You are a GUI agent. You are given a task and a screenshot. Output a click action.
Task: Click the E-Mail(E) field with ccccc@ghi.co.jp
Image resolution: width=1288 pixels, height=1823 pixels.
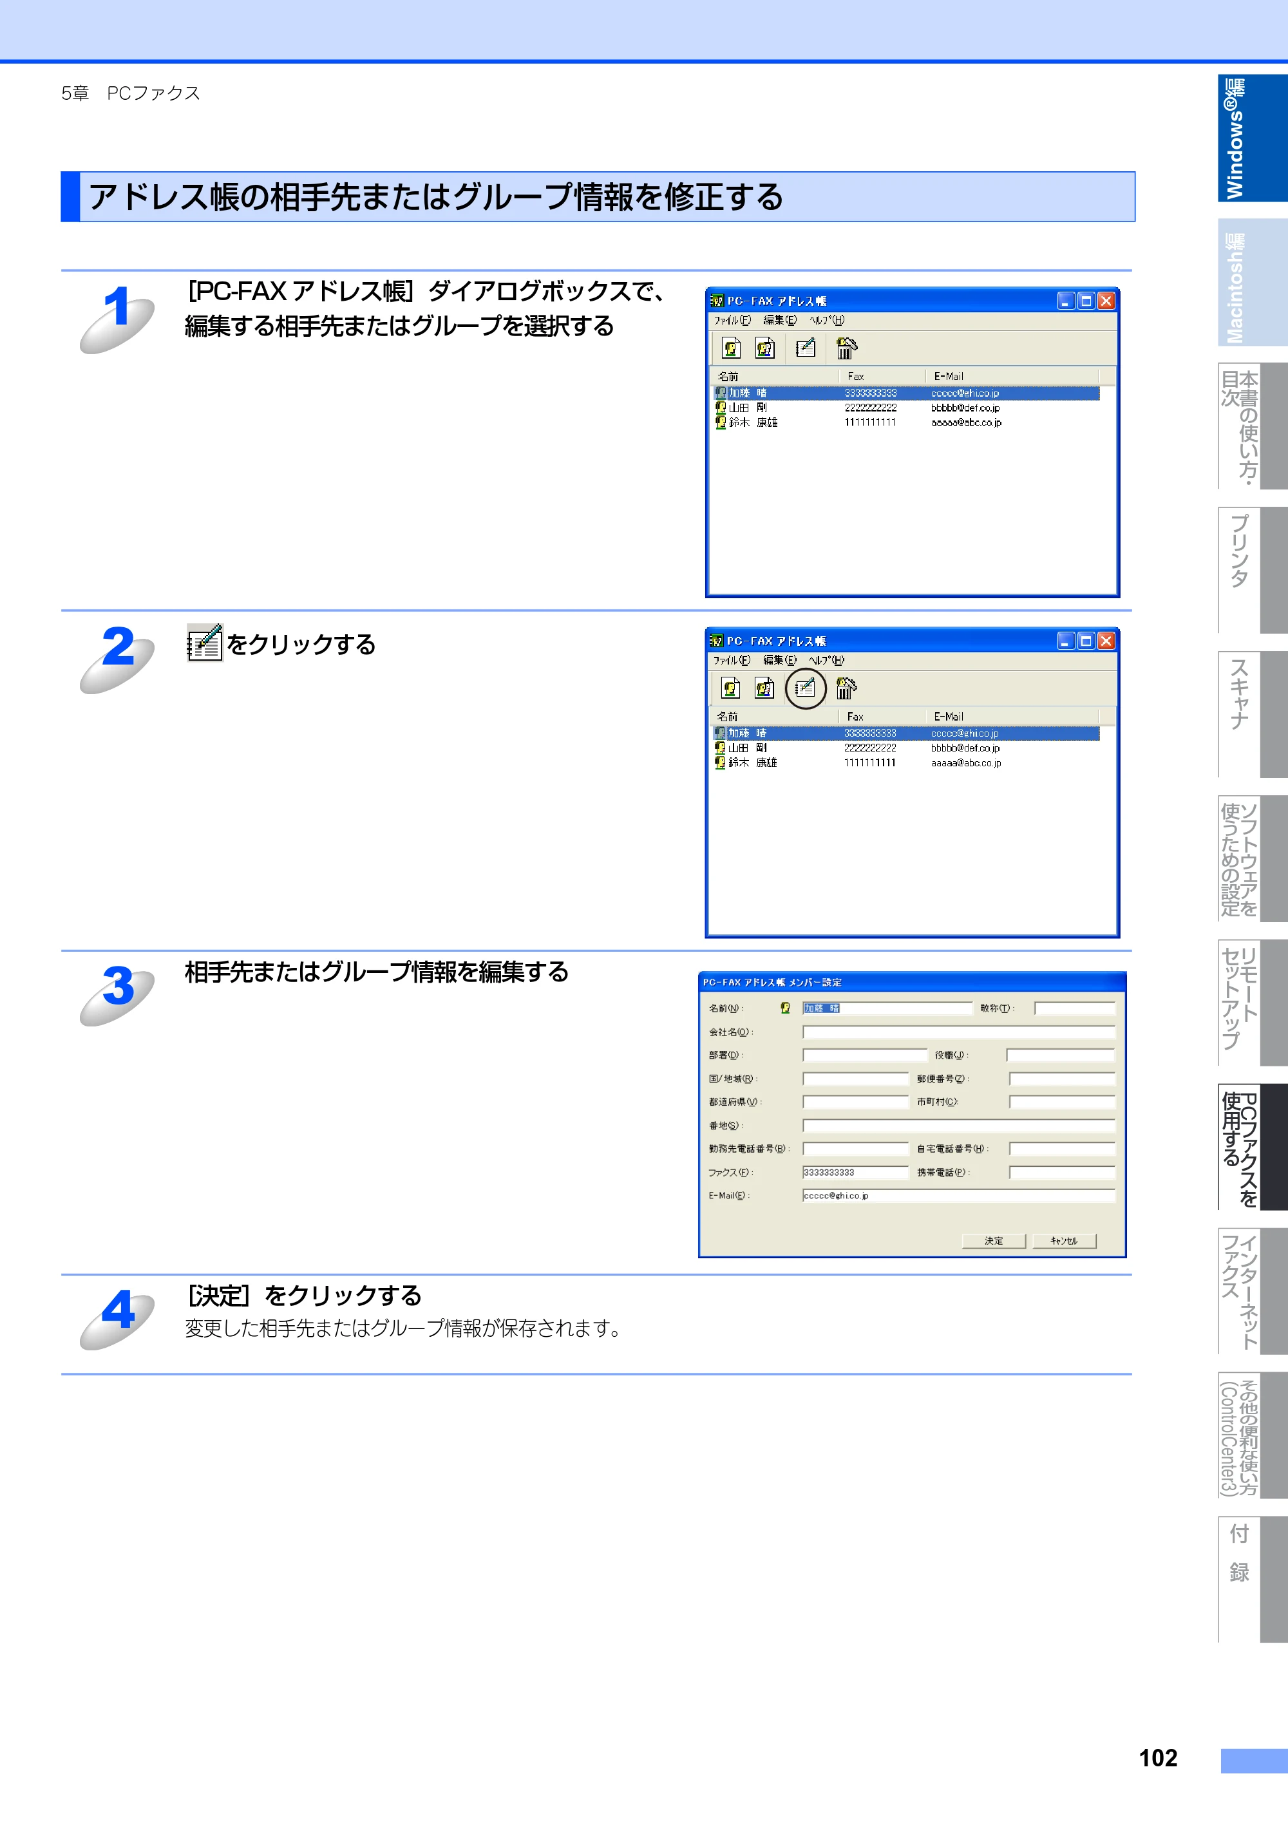coord(958,1196)
